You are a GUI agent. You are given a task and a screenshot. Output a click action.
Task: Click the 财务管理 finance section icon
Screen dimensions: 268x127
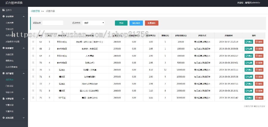[x=3, y=48]
